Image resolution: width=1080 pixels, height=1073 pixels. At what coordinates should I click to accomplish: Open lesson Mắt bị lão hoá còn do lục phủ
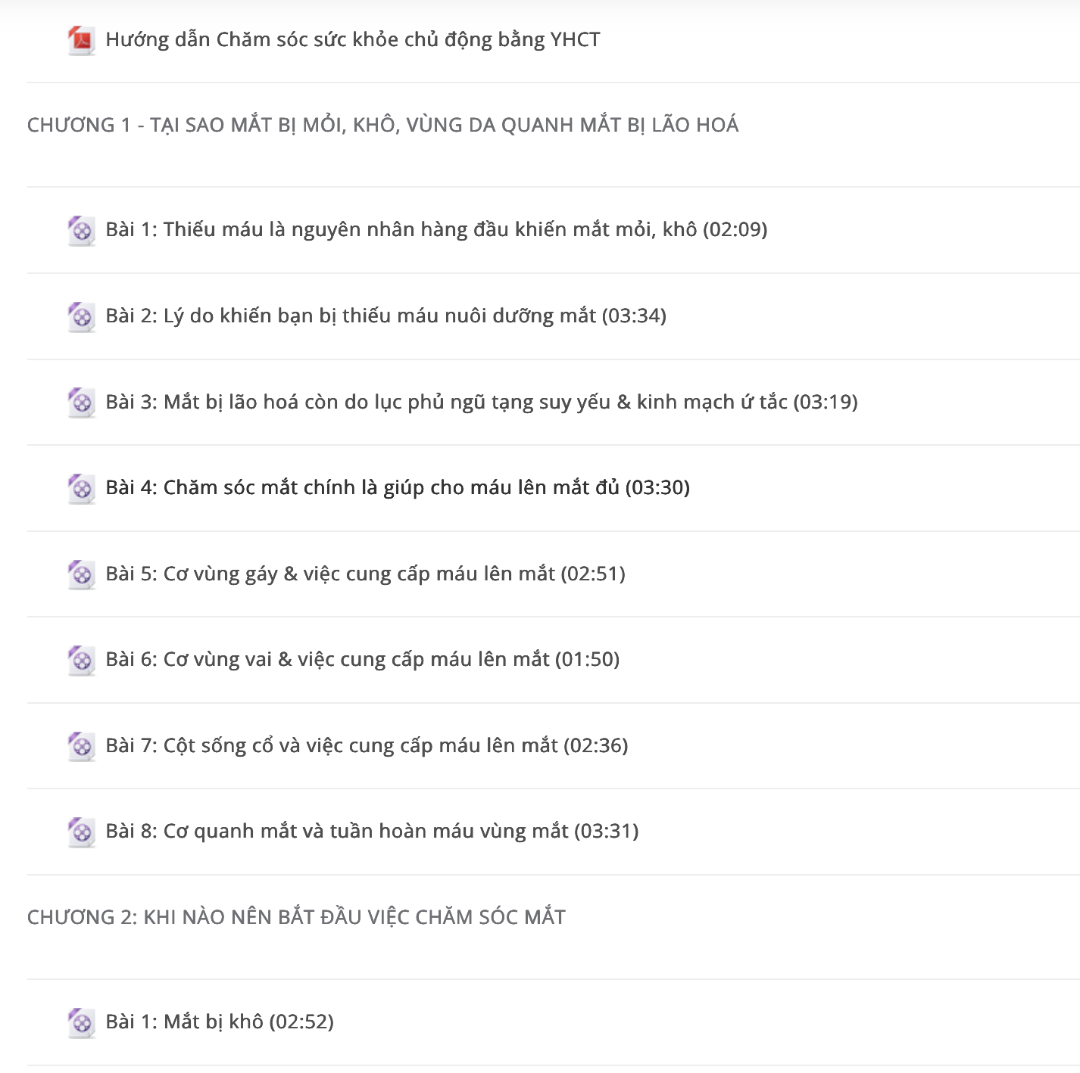(x=482, y=402)
